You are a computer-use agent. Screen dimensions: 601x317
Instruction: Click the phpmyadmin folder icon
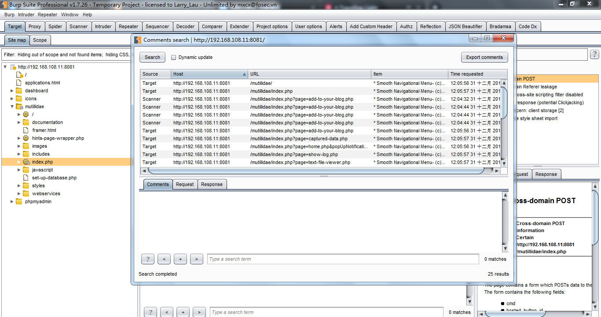tap(19, 201)
